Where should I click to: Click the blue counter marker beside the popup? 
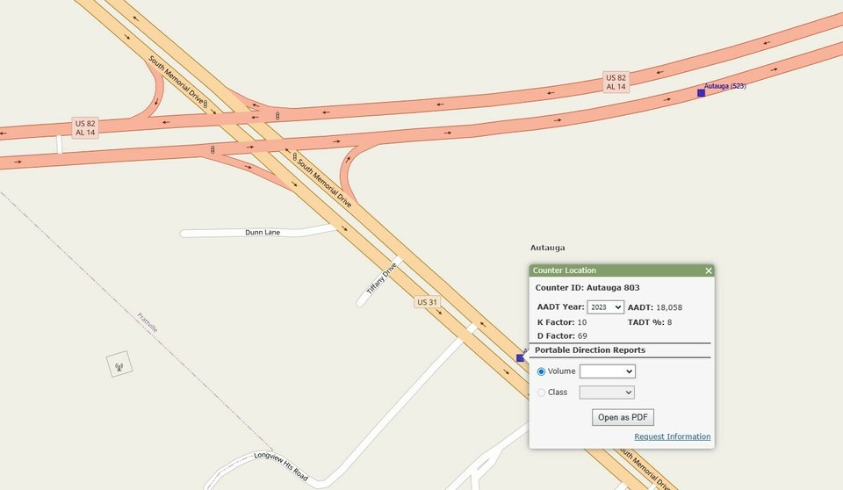click(x=520, y=357)
